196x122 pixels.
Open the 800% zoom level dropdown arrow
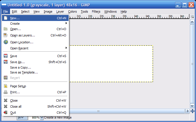pos(42,118)
